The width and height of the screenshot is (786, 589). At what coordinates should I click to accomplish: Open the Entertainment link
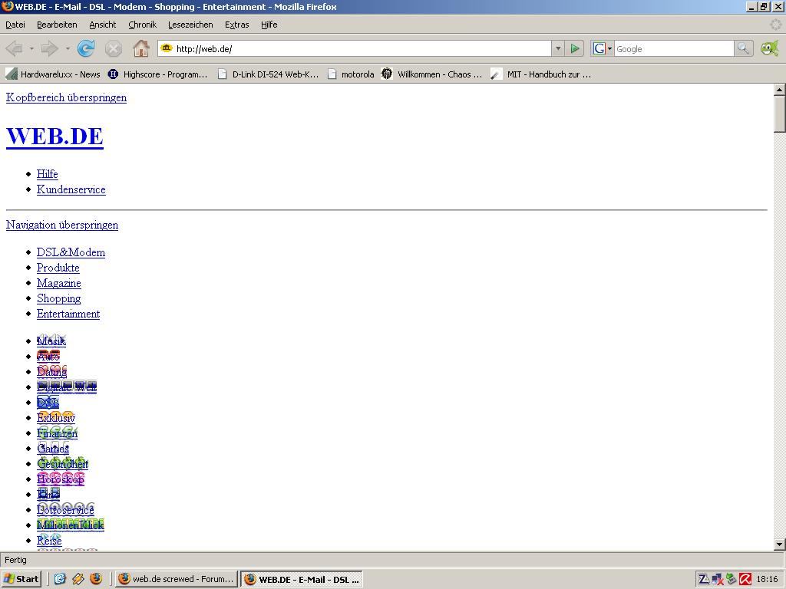(x=68, y=314)
